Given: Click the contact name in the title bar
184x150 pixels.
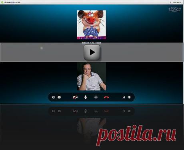Looking at the screenshot, I should point(12,2).
